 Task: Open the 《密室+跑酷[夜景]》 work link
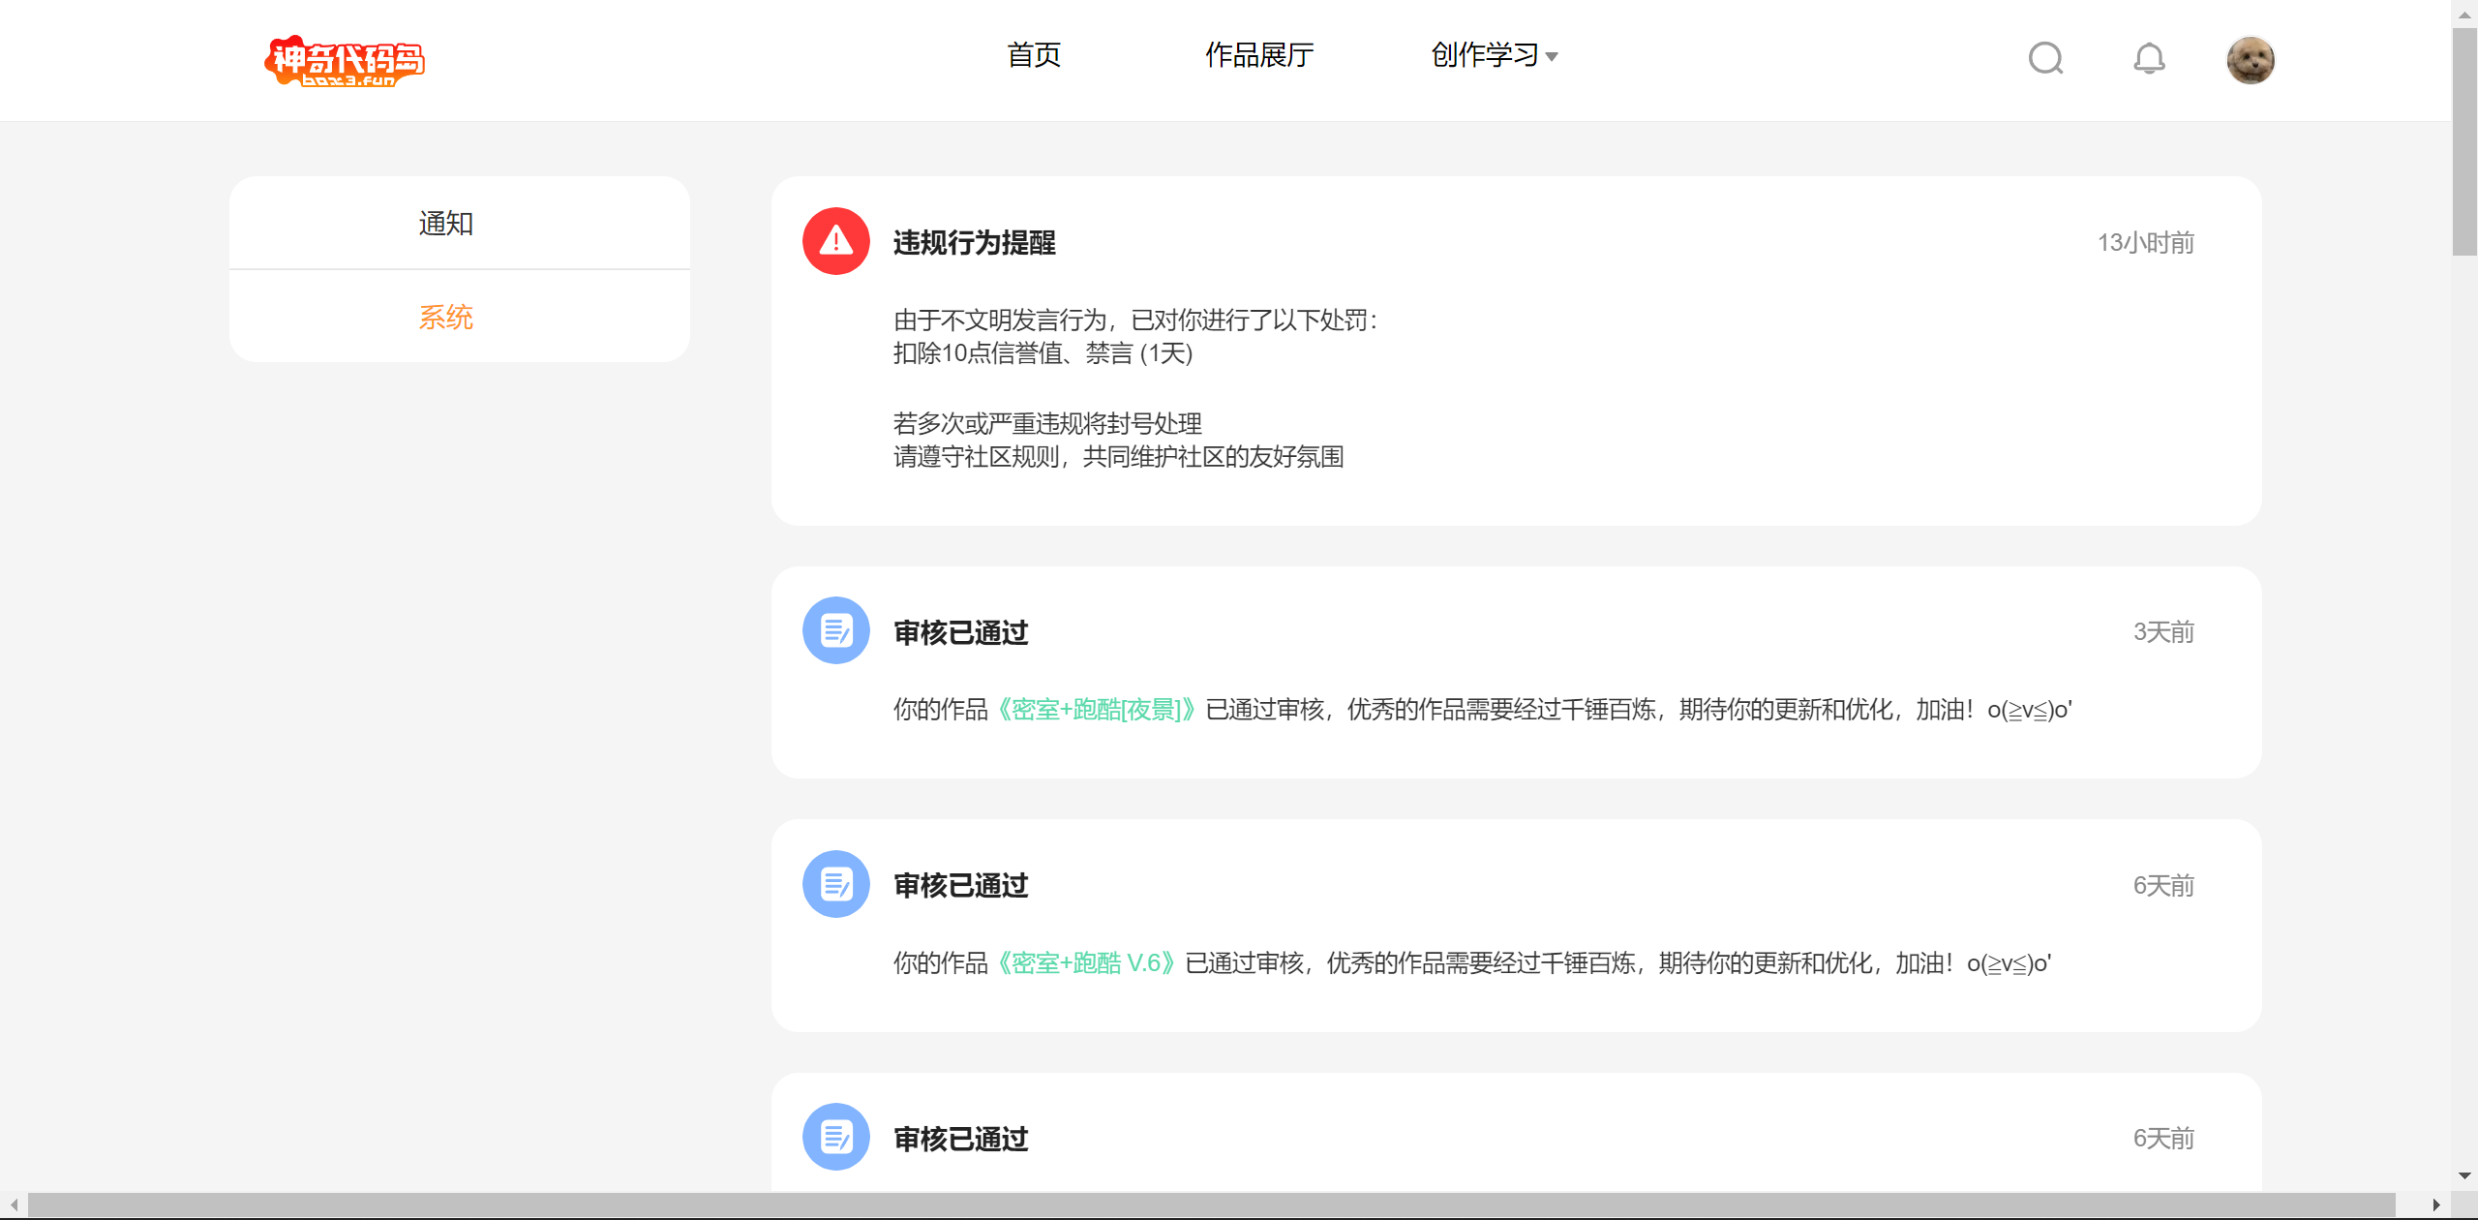[x=1097, y=710]
